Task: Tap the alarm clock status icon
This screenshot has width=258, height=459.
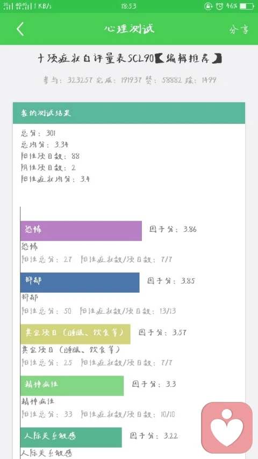Action: point(219,6)
